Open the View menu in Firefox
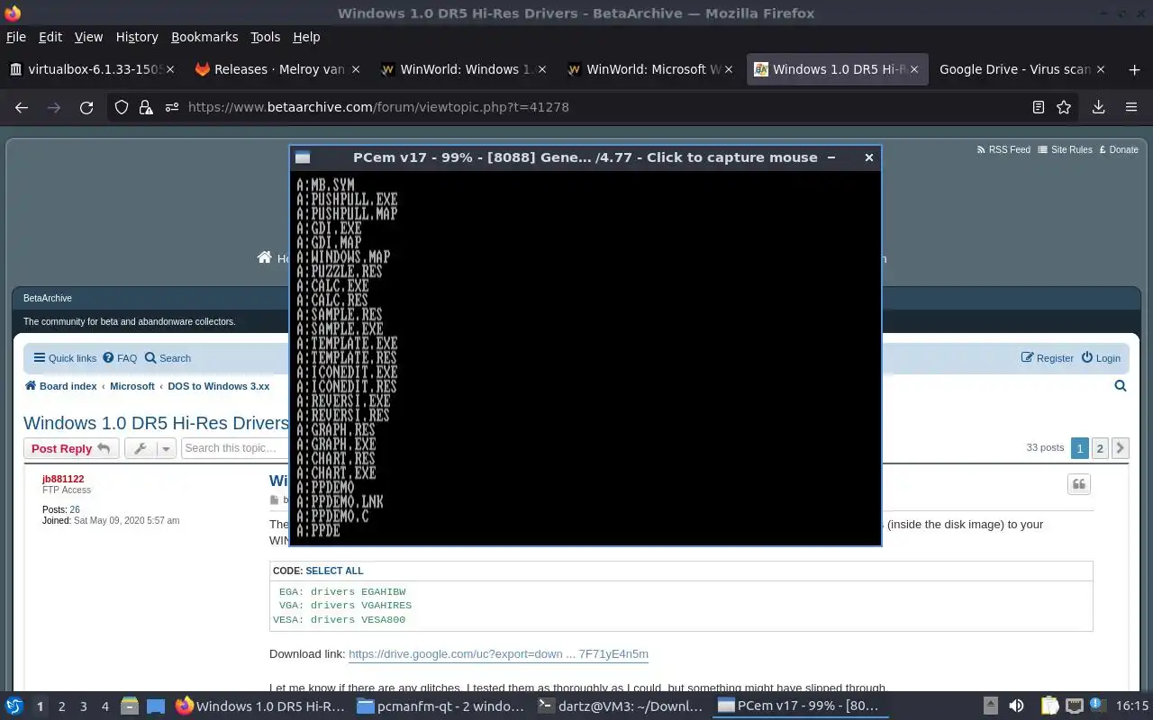The image size is (1153, 720). (x=88, y=37)
